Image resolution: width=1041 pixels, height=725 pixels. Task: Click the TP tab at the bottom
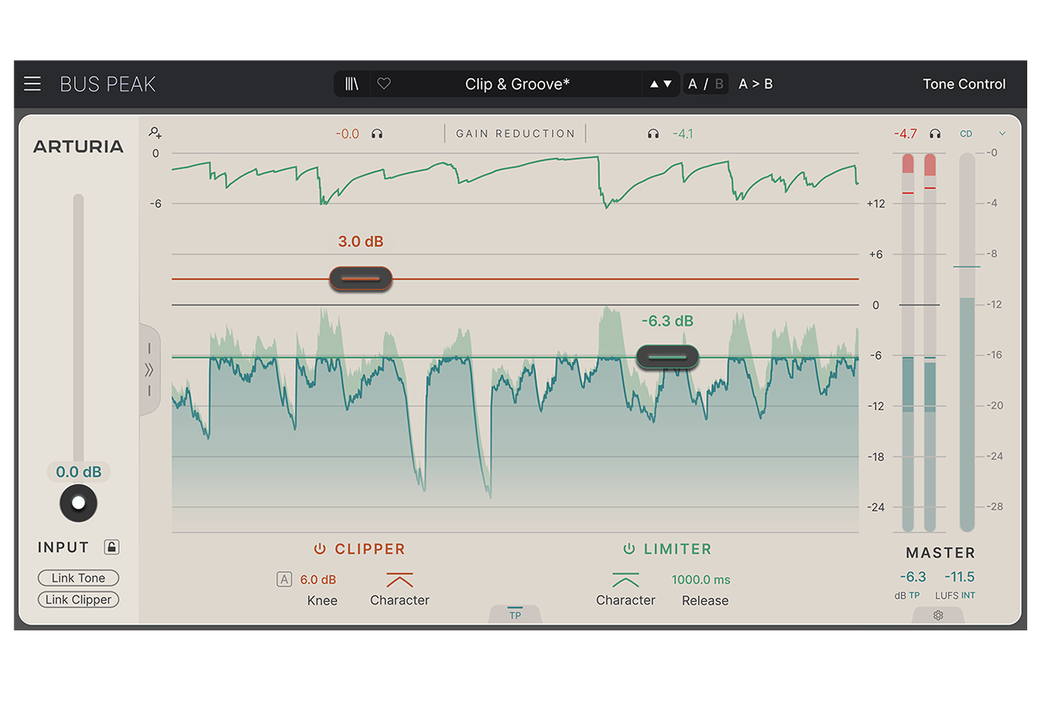pyautogui.click(x=515, y=613)
